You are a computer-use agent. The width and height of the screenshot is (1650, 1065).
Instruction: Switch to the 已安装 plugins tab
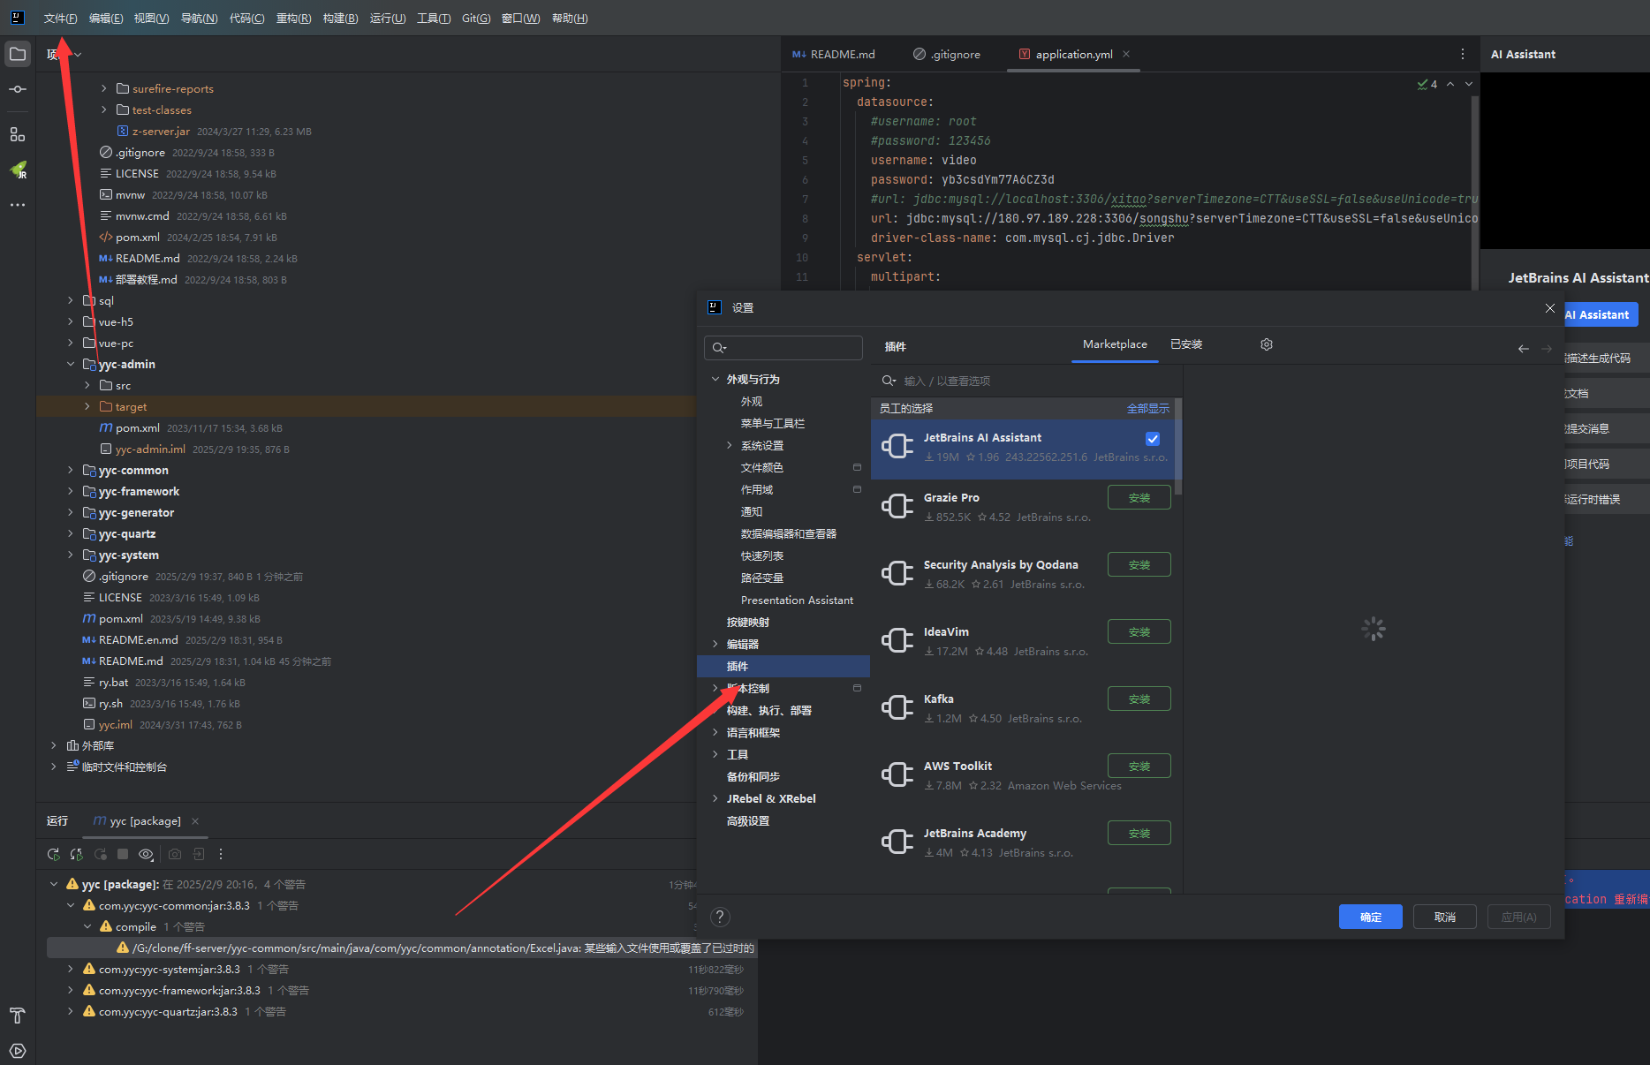click(x=1186, y=344)
